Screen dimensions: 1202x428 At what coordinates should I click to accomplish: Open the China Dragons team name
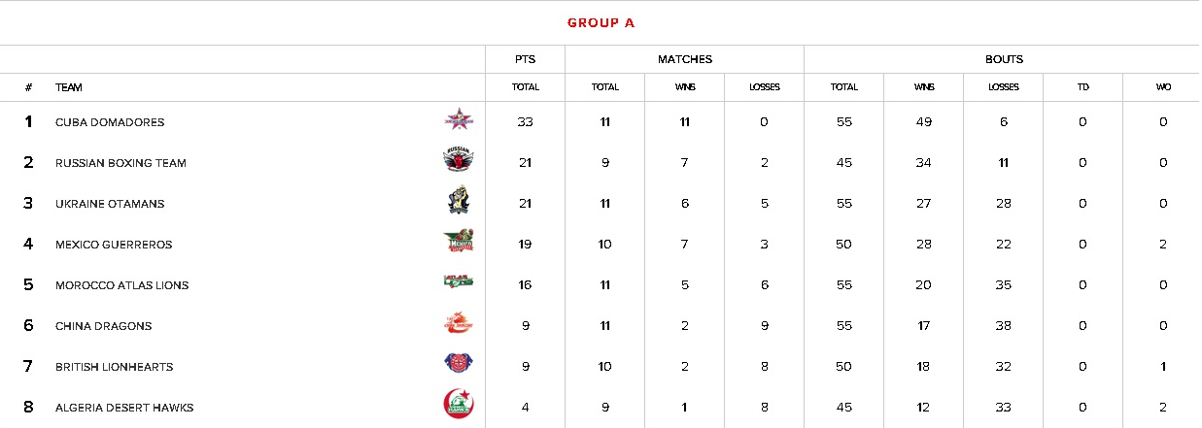pos(103,326)
